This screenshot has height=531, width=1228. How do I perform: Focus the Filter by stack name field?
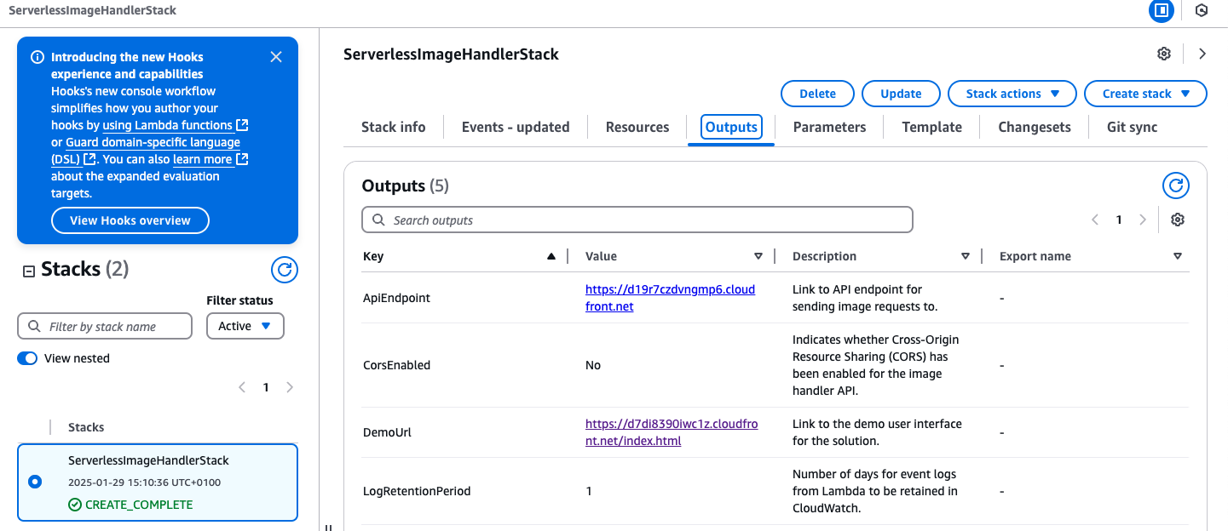(x=105, y=326)
